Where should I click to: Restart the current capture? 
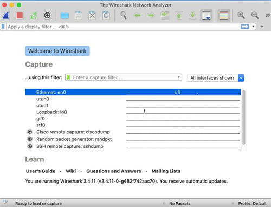34,16
